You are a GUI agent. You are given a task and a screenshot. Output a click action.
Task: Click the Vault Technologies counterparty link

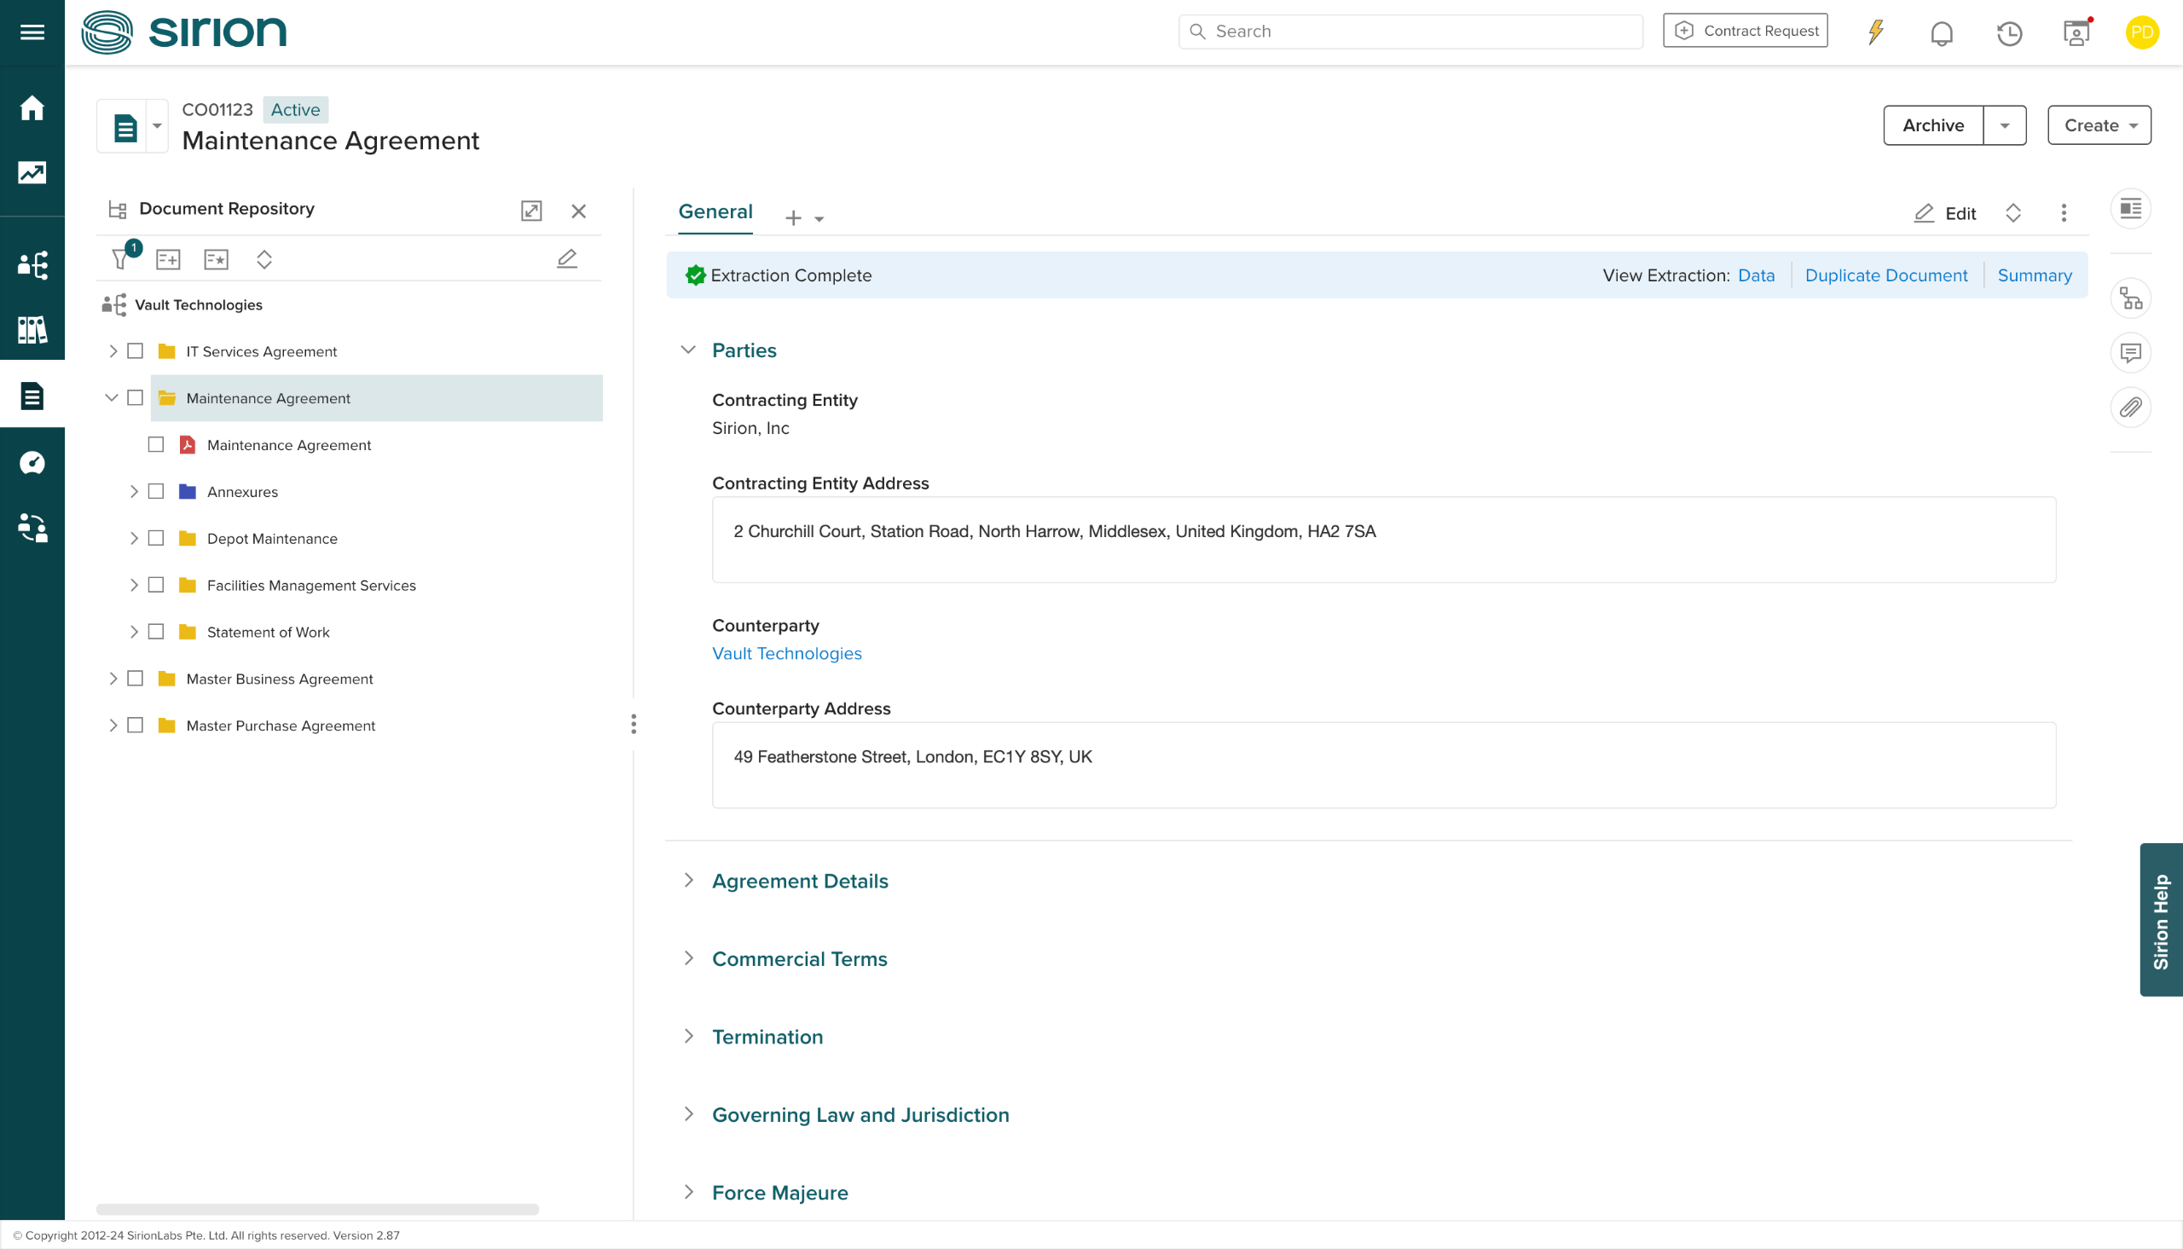[x=786, y=654]
